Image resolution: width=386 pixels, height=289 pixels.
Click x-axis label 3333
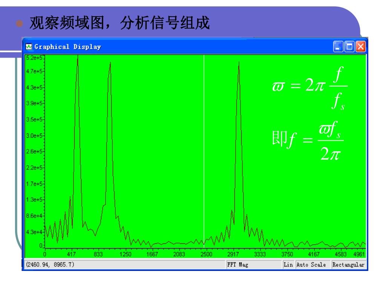click(260, 254)
